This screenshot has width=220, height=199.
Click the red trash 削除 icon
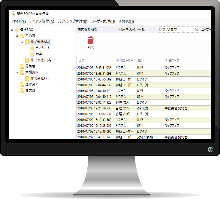(x=91, y=41)
